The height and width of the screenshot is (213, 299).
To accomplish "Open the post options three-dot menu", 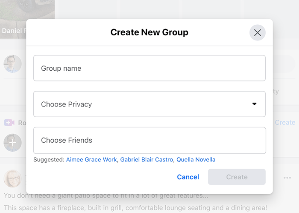I will [287, 178].
